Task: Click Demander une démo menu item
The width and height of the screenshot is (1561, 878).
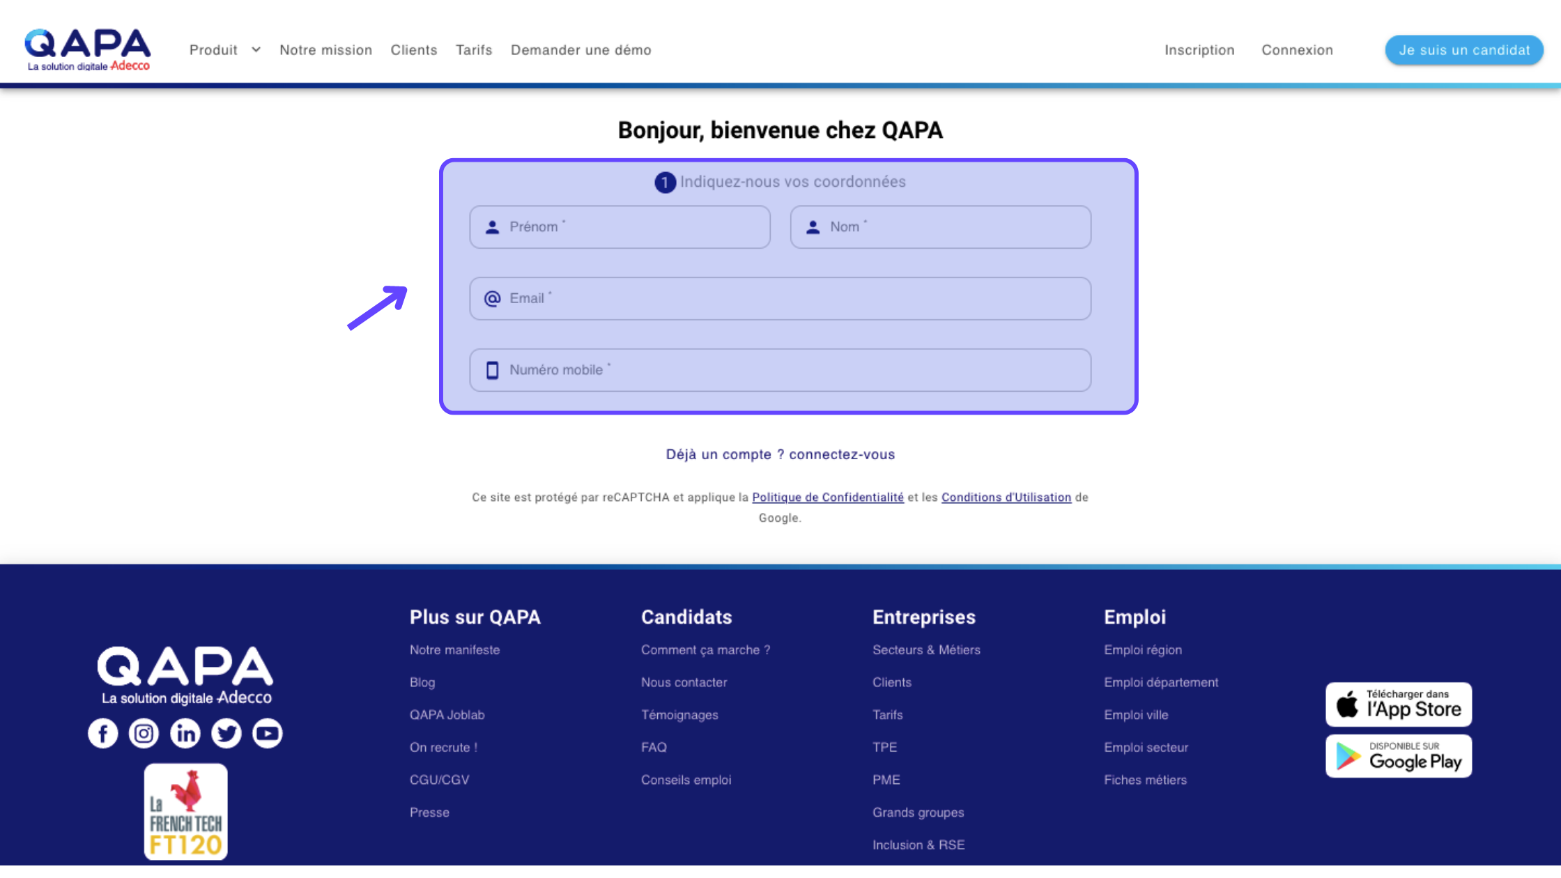Action: point(580,50)
